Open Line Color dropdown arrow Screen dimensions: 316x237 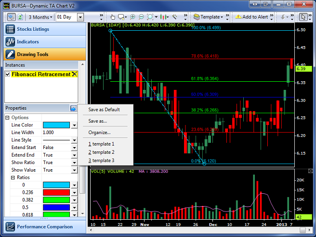[x=74, y=125]
